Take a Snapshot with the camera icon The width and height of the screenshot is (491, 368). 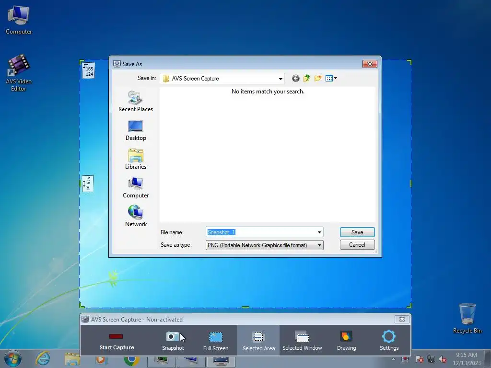(x=173, y=341)
